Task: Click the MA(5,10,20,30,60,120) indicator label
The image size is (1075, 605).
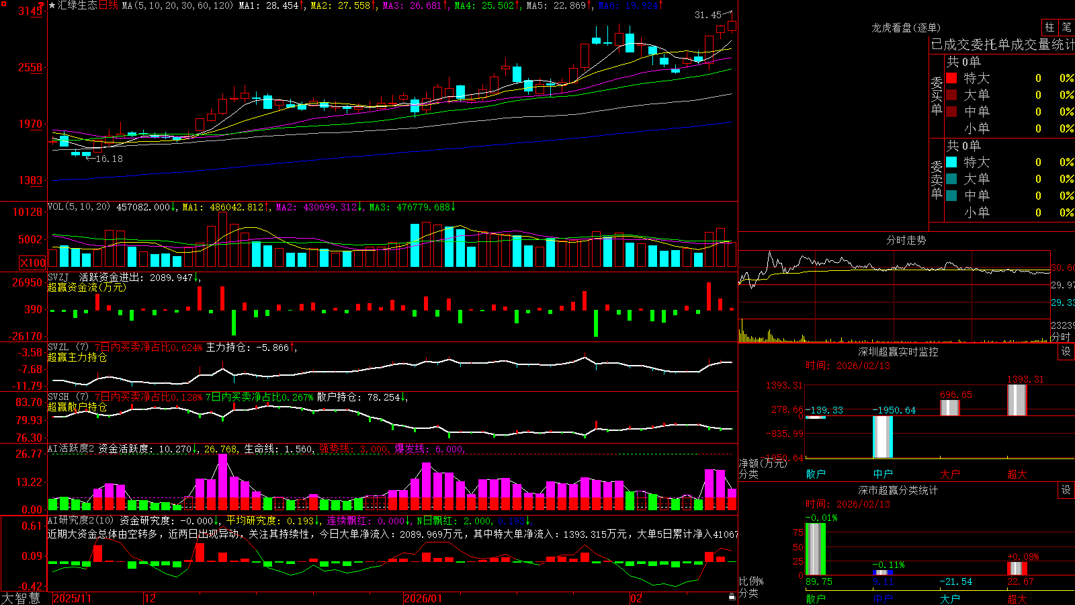Action: pos(177,5)
